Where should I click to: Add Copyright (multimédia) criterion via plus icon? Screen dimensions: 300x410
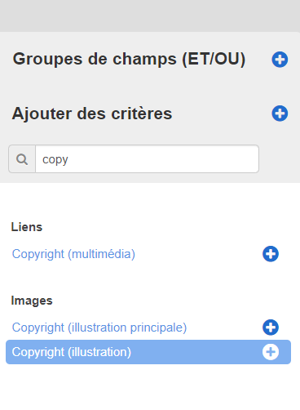(271, 254)
